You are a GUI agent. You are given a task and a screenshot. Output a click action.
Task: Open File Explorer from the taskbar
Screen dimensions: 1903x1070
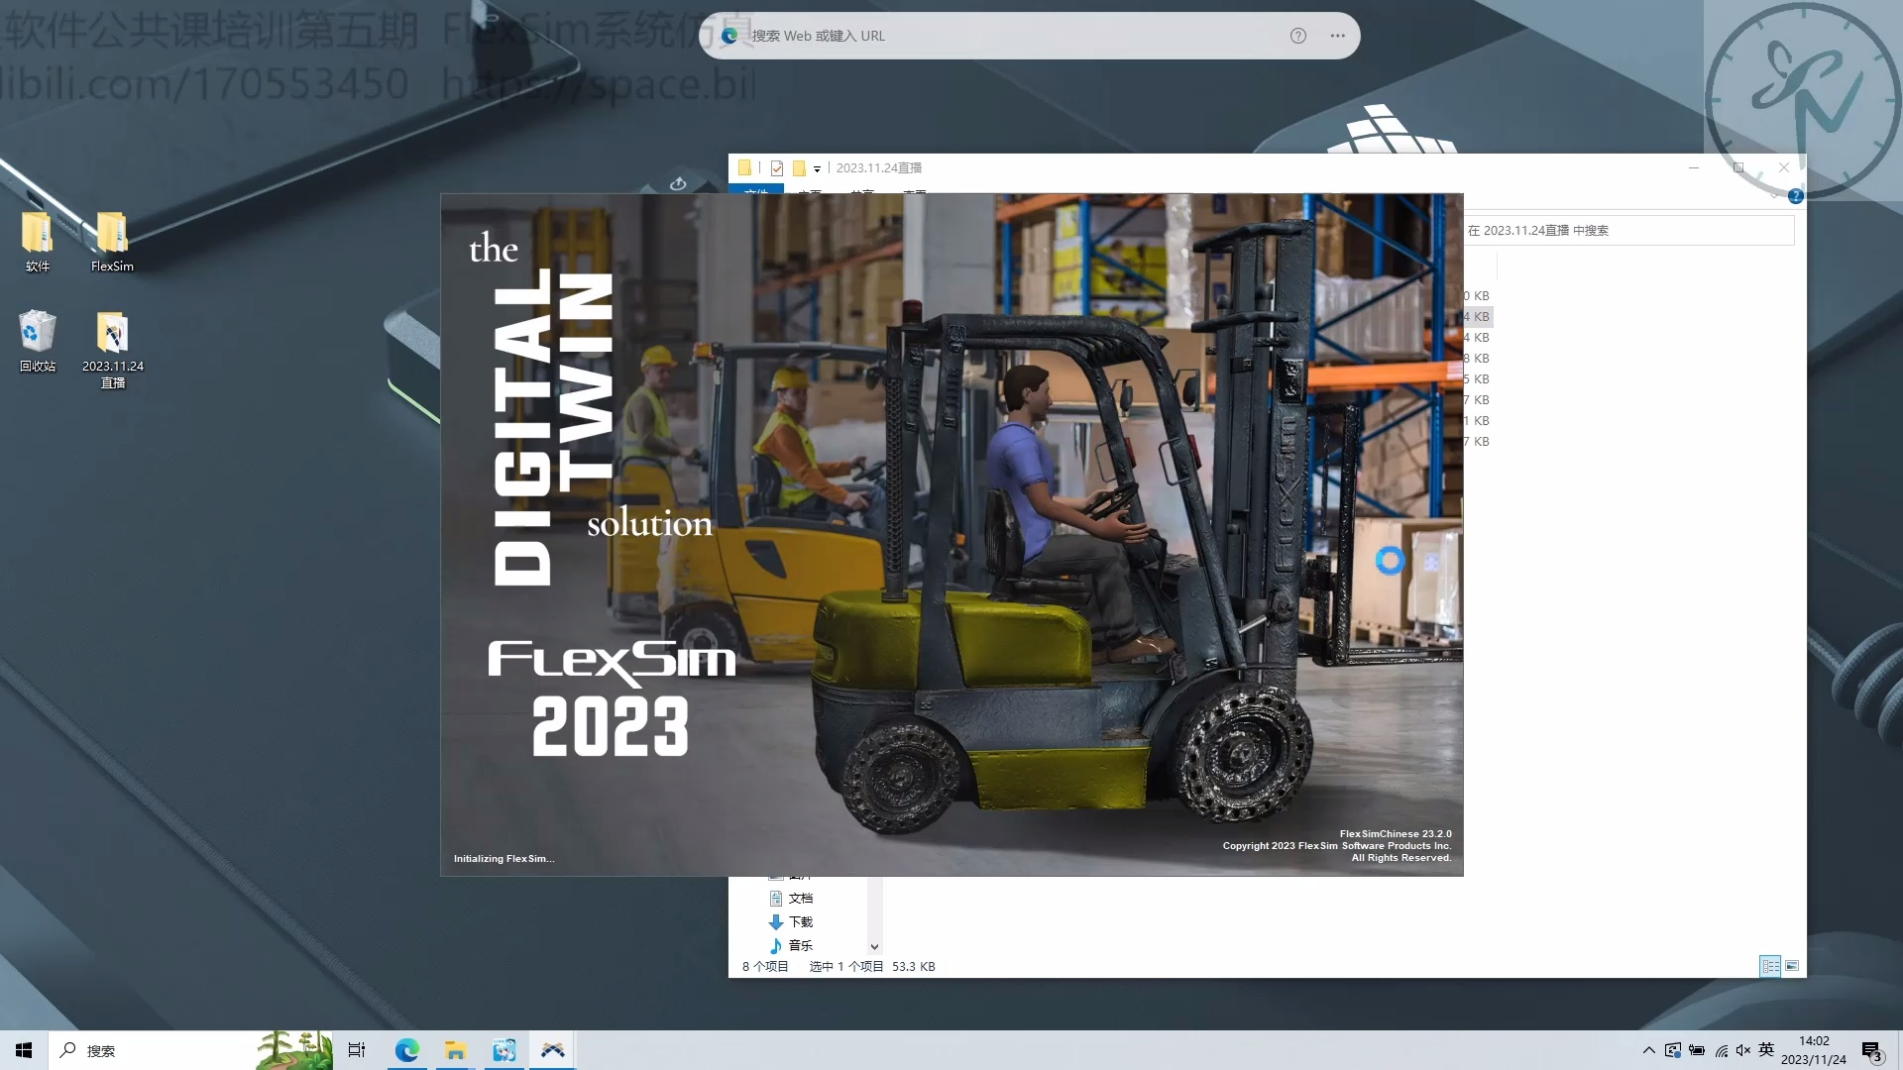(x=455, y=1050)
